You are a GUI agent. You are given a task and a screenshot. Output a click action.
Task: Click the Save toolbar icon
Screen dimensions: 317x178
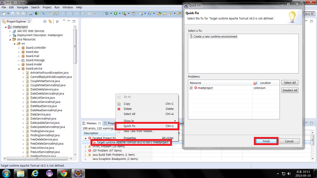click(x=13, y=14)
